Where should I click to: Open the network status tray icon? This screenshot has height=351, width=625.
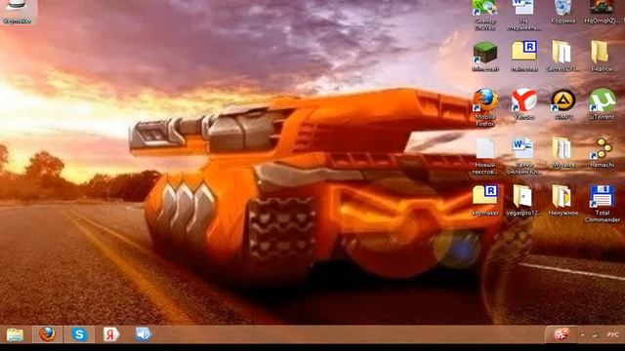(x=596, y=335)
